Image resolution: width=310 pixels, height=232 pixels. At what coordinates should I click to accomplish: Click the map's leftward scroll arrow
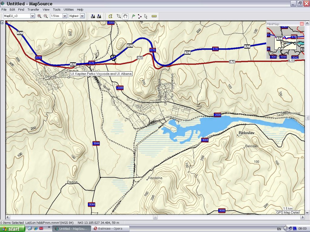[8, 217]
